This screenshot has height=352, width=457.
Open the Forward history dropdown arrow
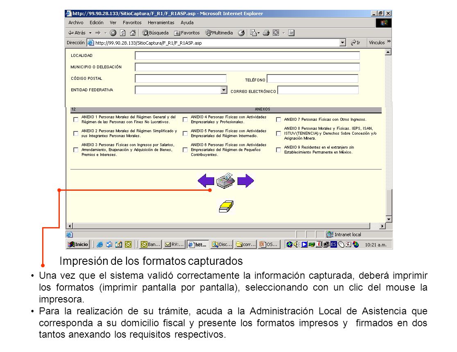coord(105,33)
